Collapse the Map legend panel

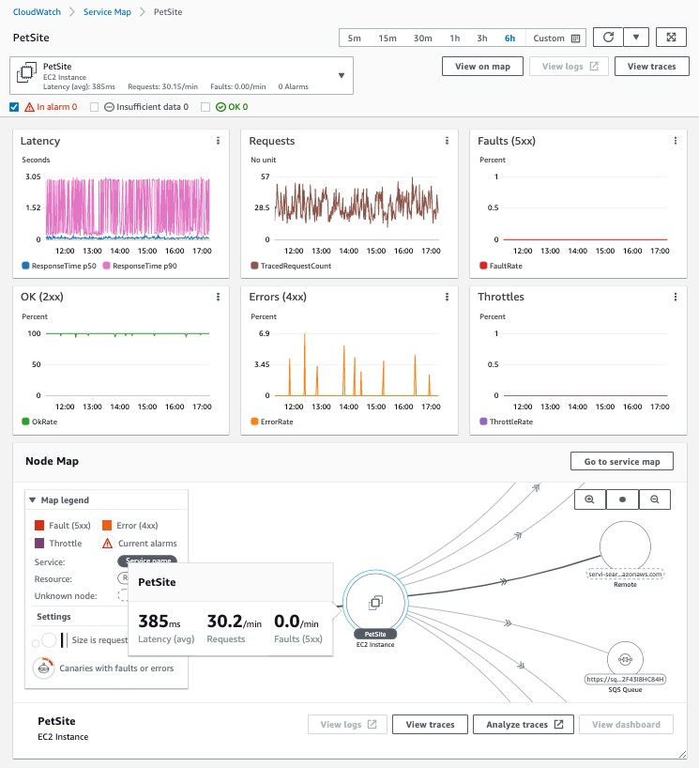pyautogui.click(x=32, y=500)
